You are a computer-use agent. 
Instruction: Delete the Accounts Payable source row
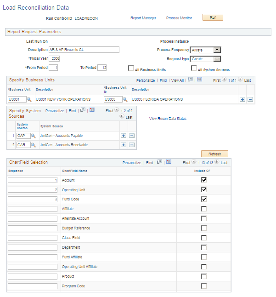pos(132,136)
